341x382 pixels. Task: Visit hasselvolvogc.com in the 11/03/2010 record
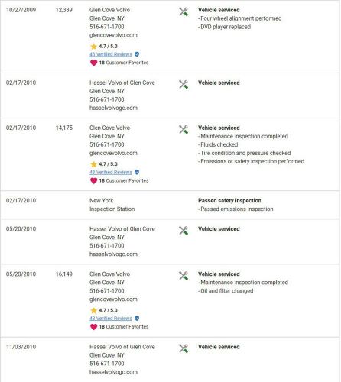pyautogui.click(x=113, y=372)
